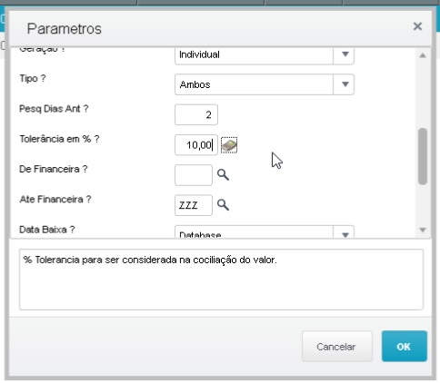The image size is (440, 383).
Task: Select the Ambos combo box value
Action: pyautogui.click(x=254, y=84)
